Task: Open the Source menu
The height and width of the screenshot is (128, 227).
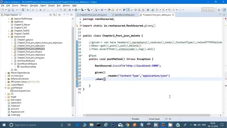Action: [x=15, y=6]
